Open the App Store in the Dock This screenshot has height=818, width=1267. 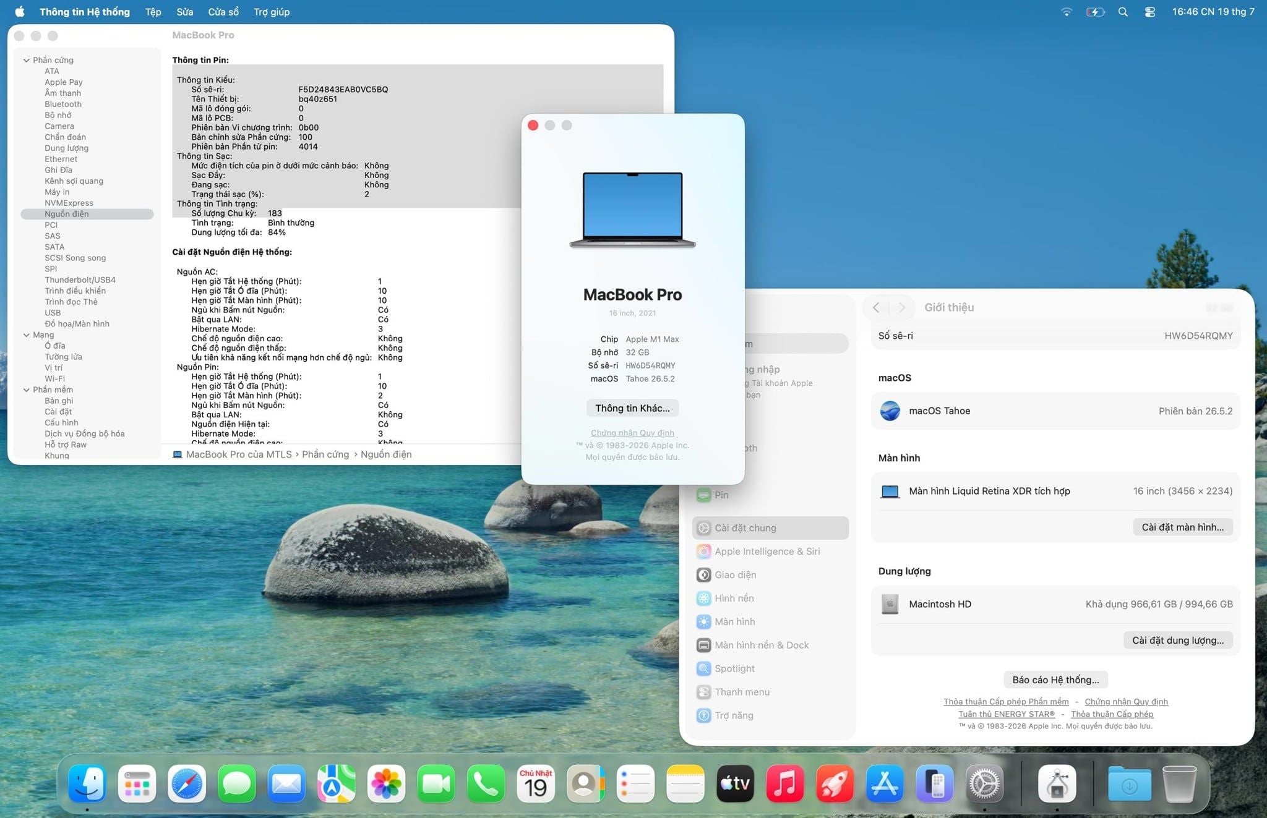click(885, 783)
